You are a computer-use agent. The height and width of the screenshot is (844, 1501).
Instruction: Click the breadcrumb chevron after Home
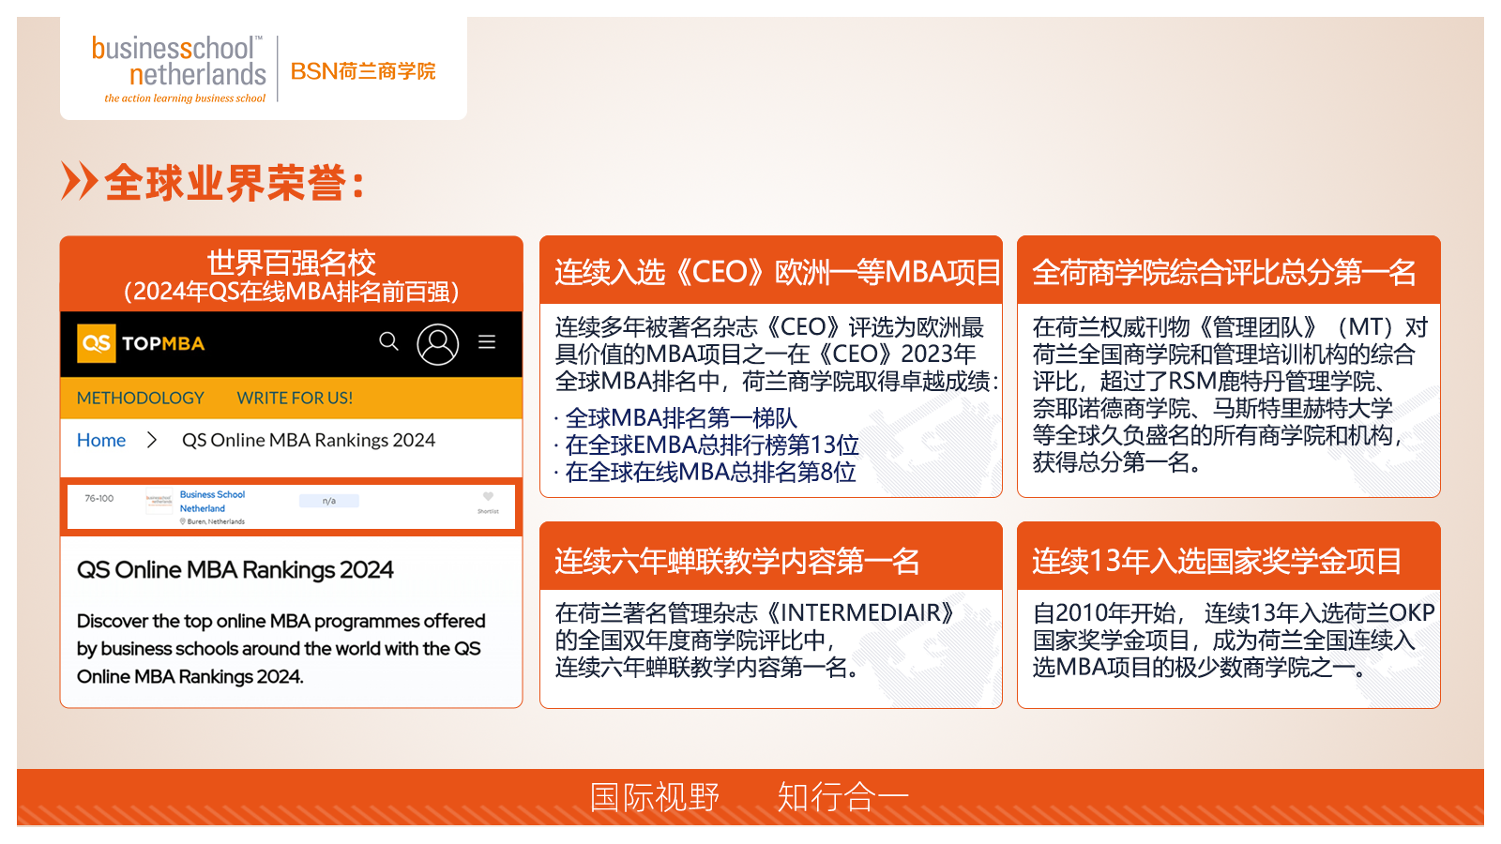point(152,440)
